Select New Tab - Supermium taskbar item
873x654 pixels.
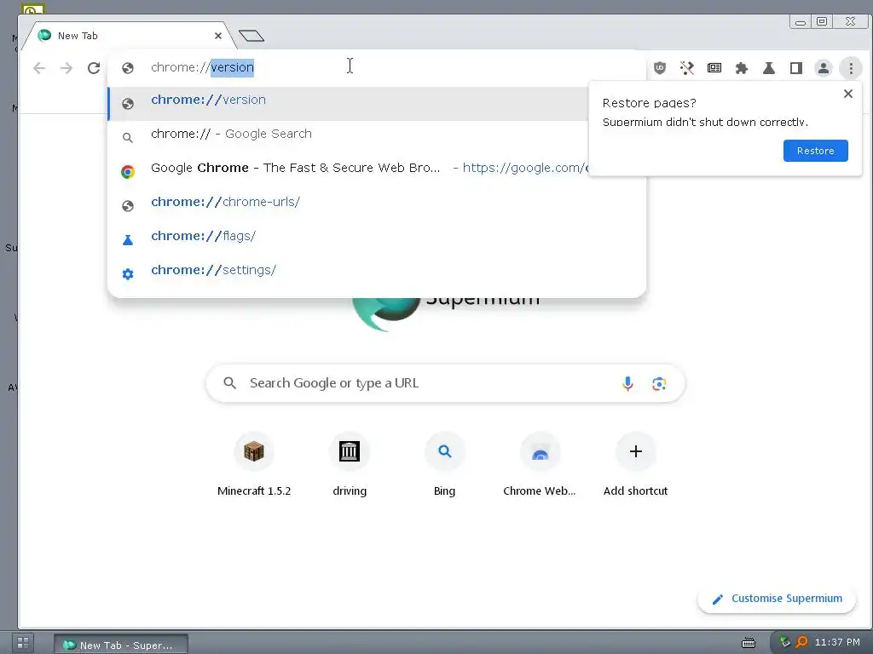click(x=121, y=644)
